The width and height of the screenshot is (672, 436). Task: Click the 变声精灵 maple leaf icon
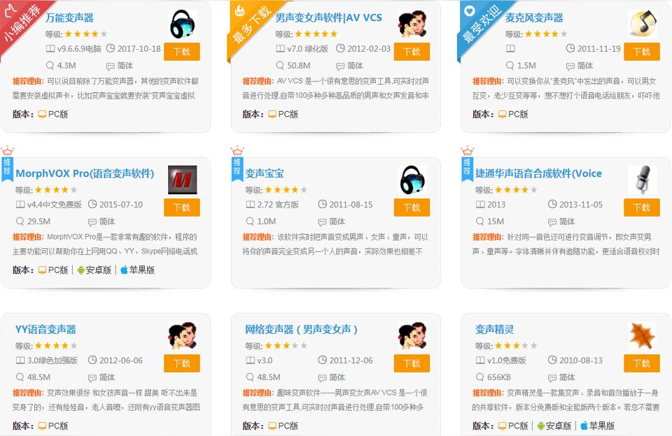(x=643, y=336)
